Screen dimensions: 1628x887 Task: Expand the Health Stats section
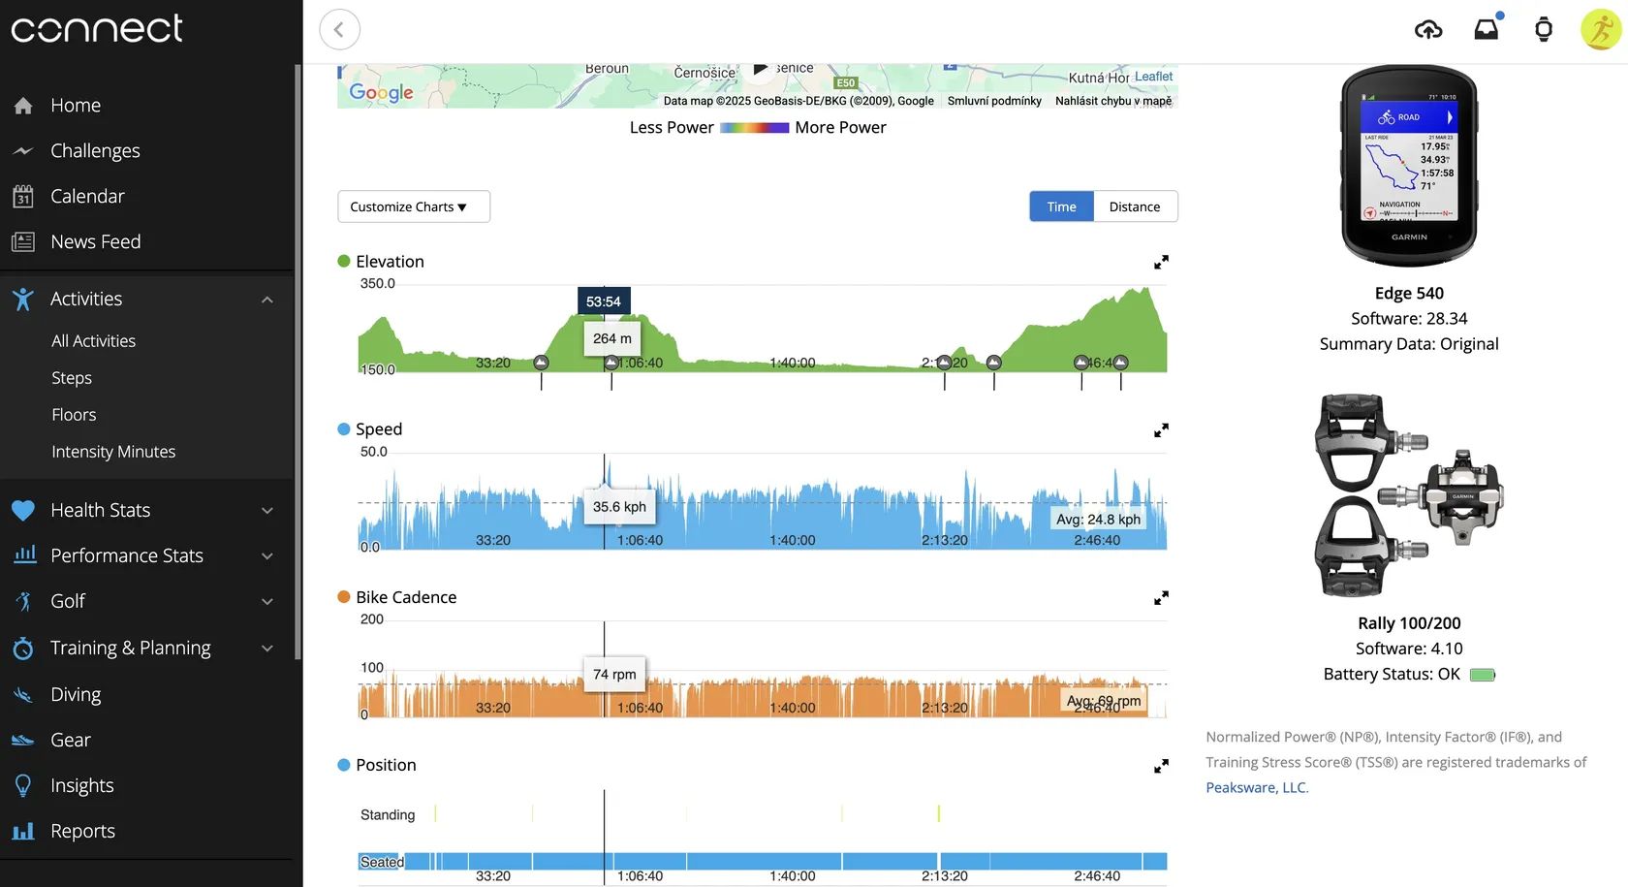pyautogui.click(x=267, y=511)
